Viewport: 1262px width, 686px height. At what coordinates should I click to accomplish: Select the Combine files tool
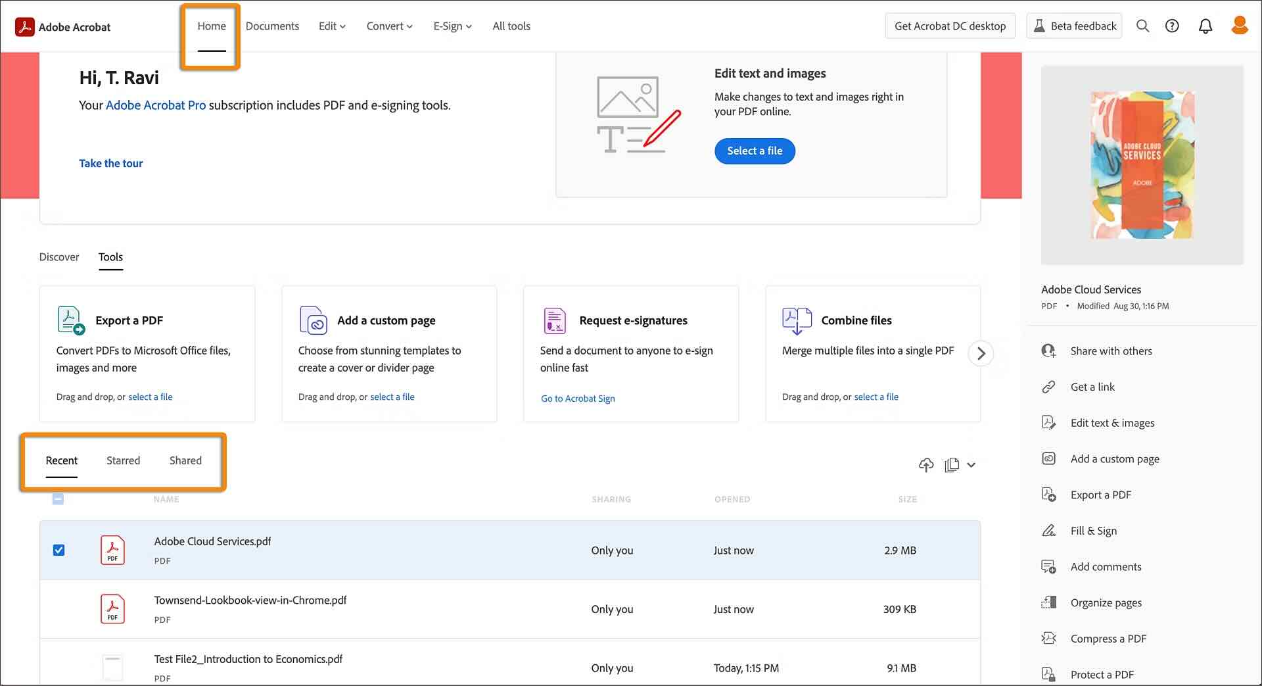(x=856, y=320)
